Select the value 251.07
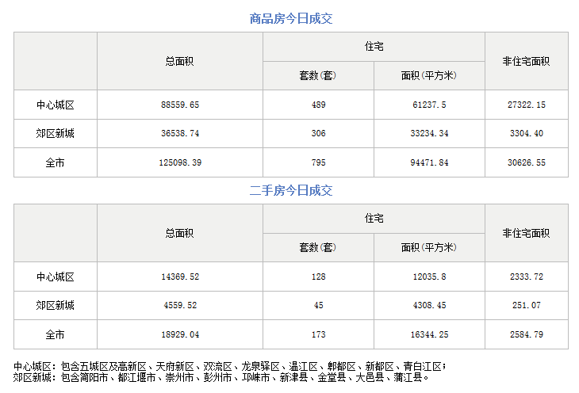This screenshot has width=579, height=393. (526, 305)
